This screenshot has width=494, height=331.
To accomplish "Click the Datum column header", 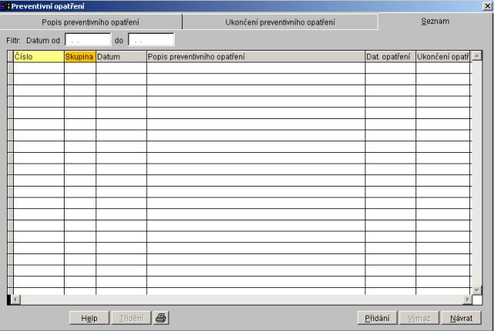I will 121,57.
